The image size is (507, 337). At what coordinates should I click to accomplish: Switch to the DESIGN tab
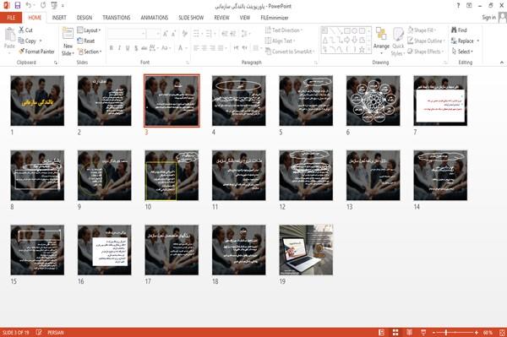tap(84, 18)
